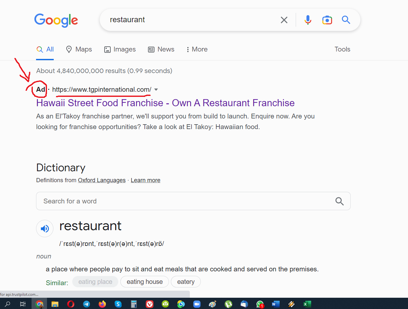The width and height of the screenshot is (408, 309).
Task: Launch Opera browser from the taskbar
Action: click(x=71, y=304)
